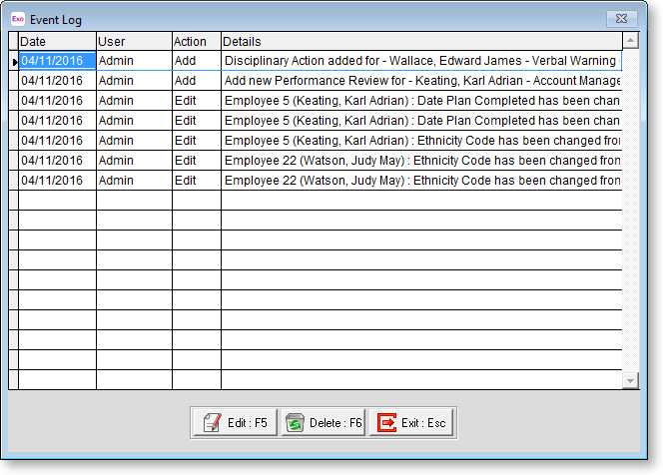This screenshot has height=475, width=663.
Task: Click the Action column header
Action: tap(196, 42)
